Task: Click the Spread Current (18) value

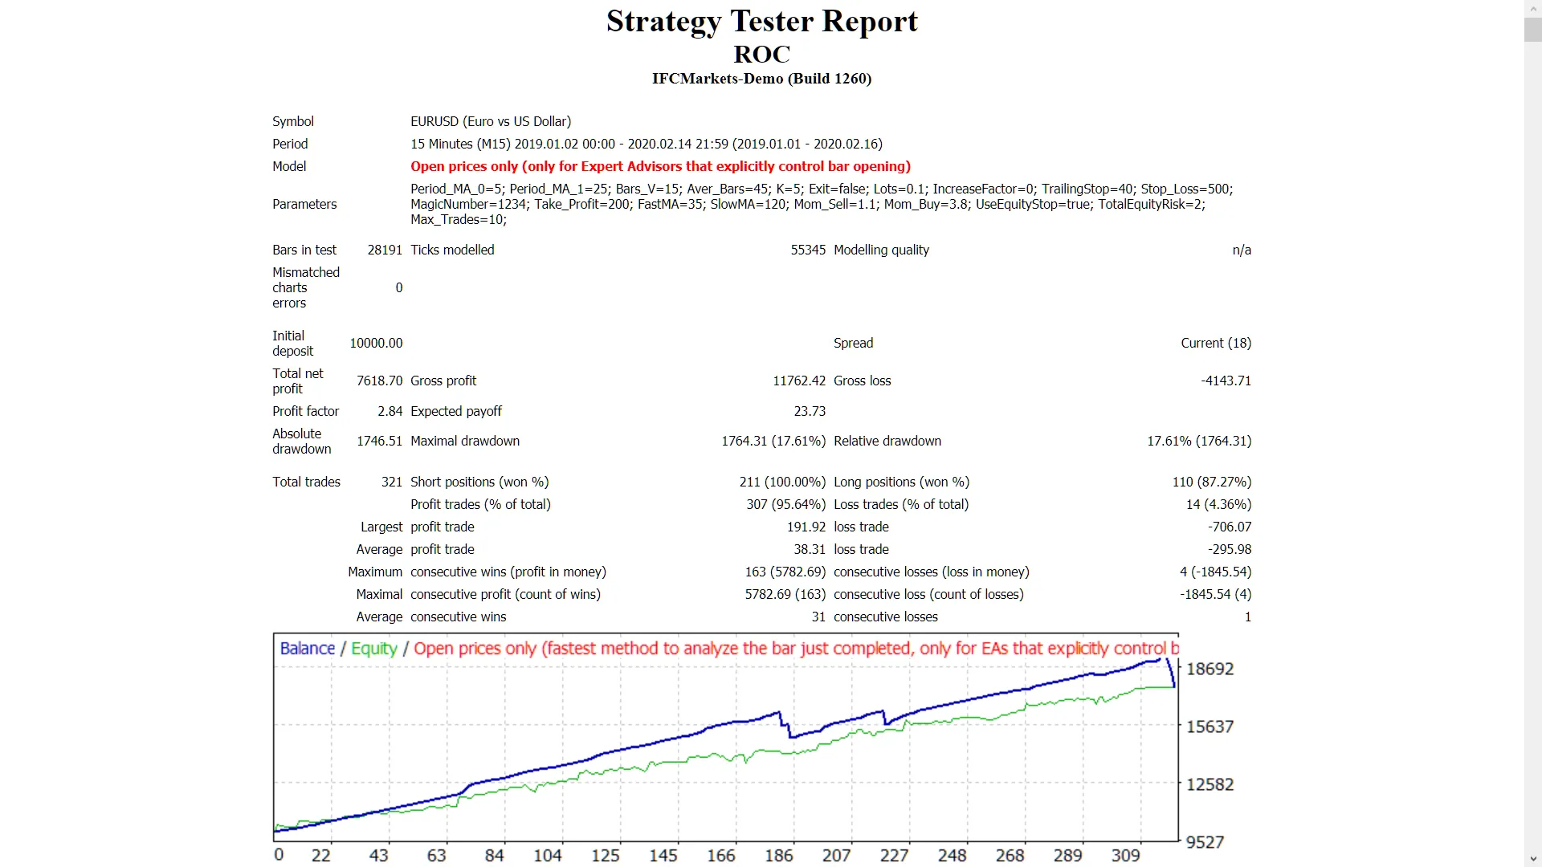Action: tap(1215, 343)
